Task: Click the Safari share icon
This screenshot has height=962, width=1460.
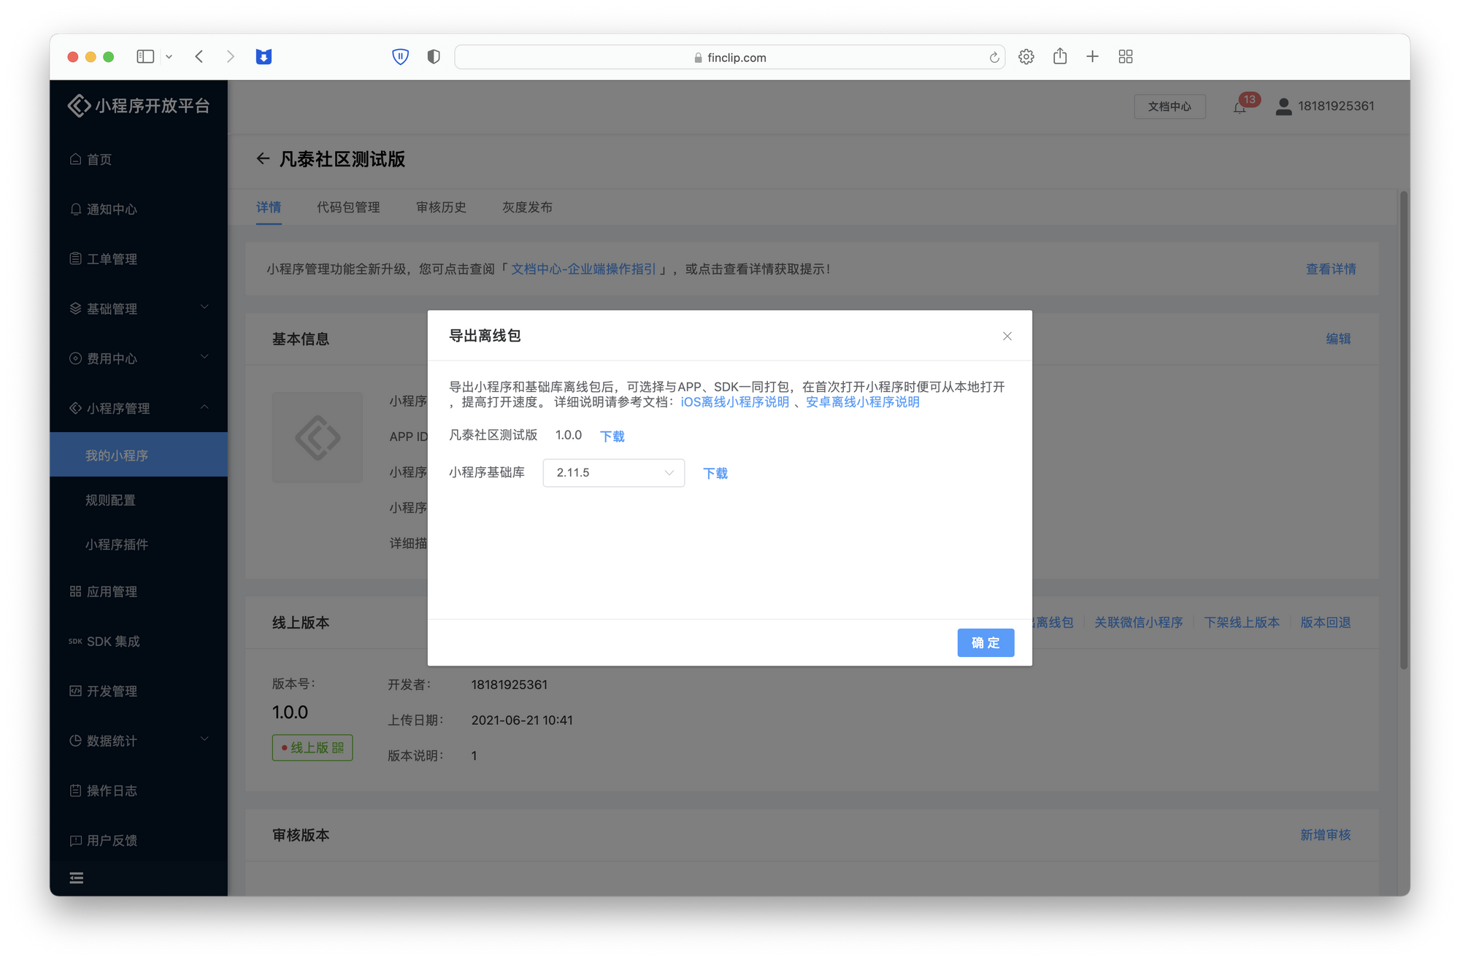Action: 1060,56
